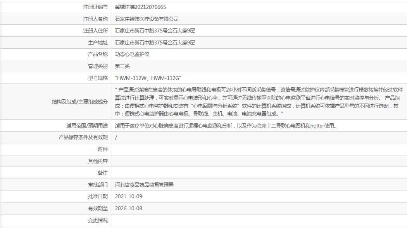Click the label 注册人住所
This screenshot has width=407, height=228.
pos(95,31)
